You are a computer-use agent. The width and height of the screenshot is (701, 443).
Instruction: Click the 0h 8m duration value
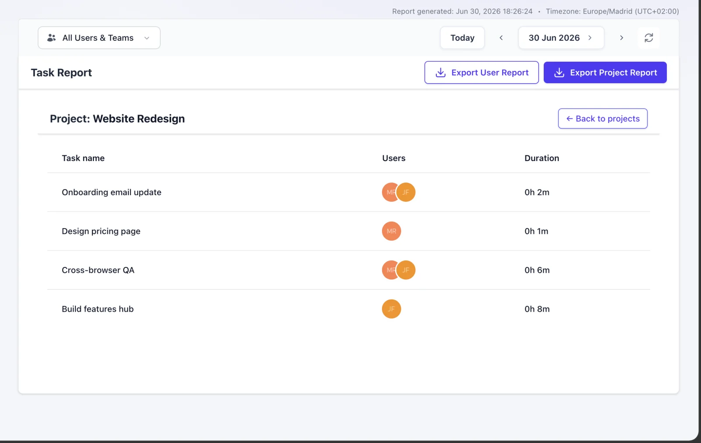tap(537, 309)
